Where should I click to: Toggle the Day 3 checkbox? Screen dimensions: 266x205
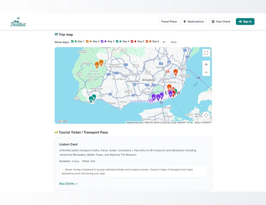click(102, 41)
